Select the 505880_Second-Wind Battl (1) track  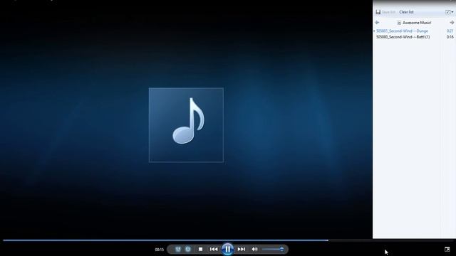403,37
